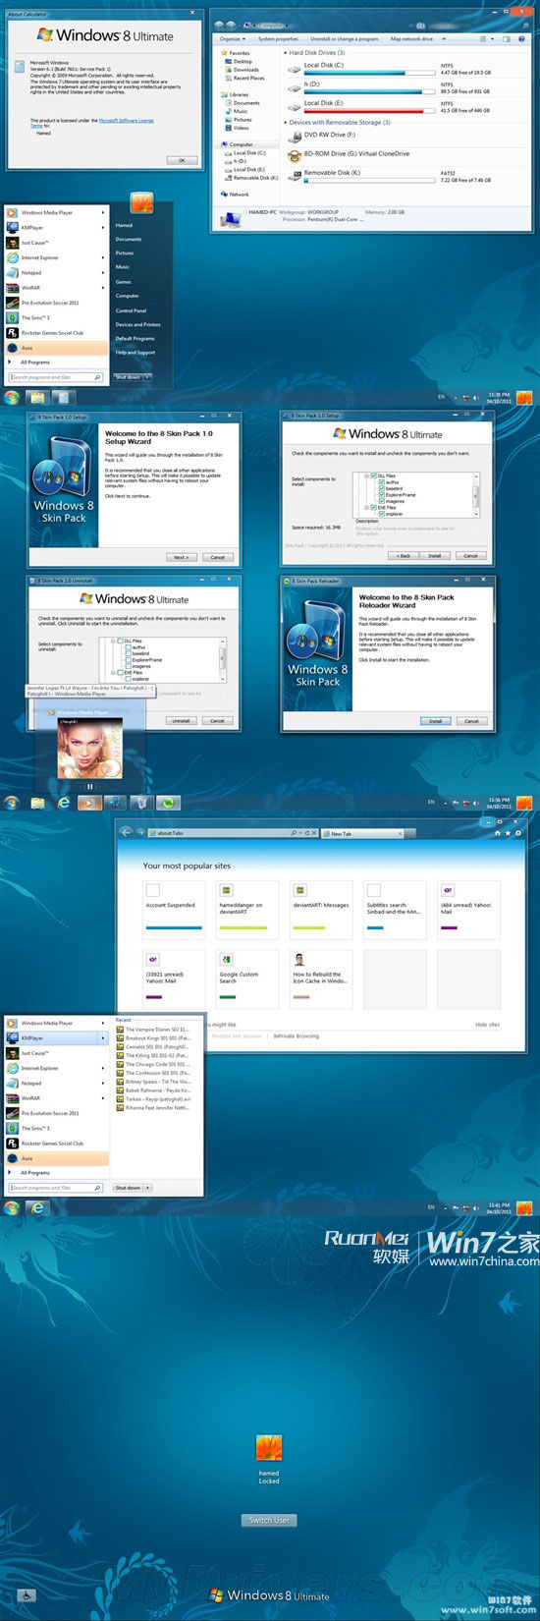Click scrollbar in Setup components list
Viewport: 540px width, 1621px height.
(477, 494)
